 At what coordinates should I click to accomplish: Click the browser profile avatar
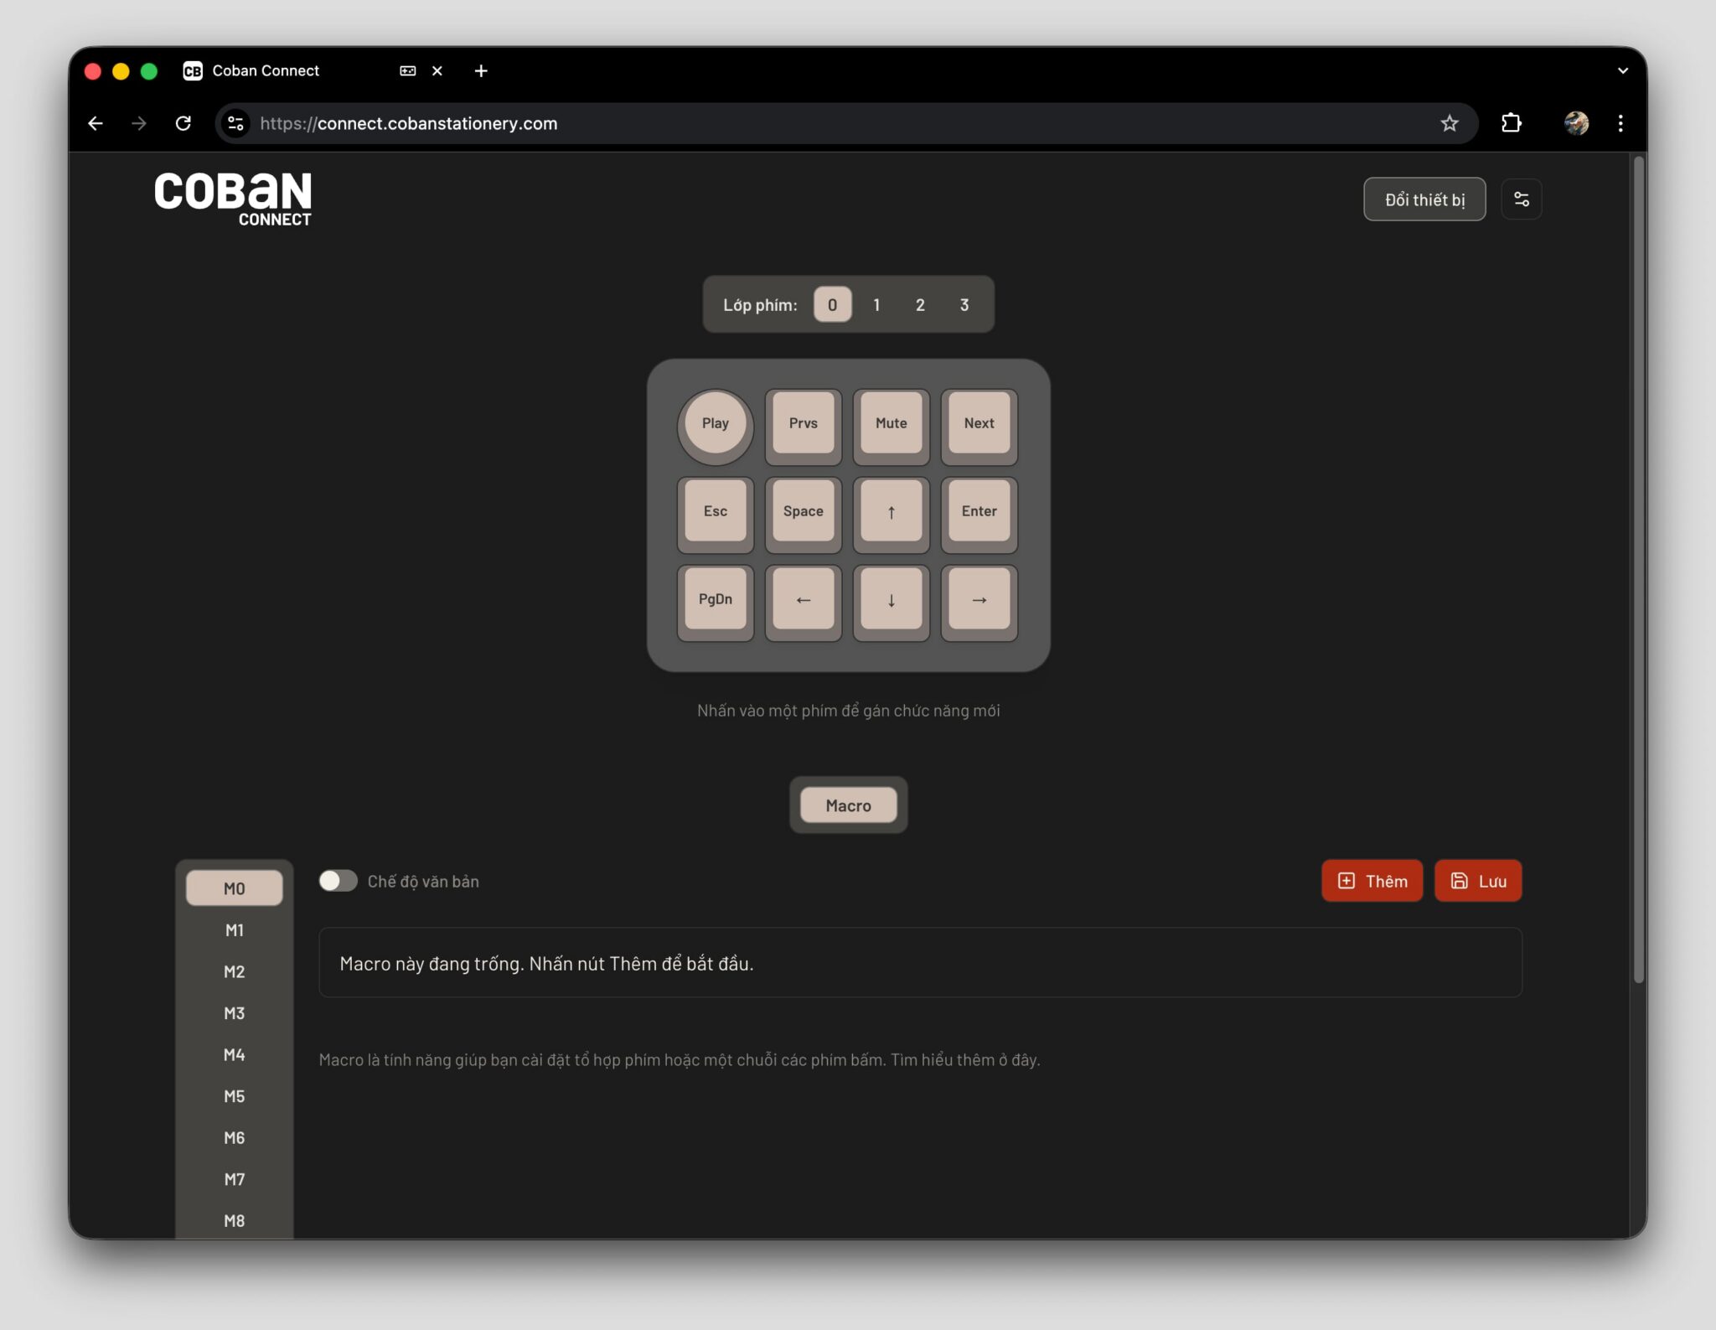(1575, 124)
